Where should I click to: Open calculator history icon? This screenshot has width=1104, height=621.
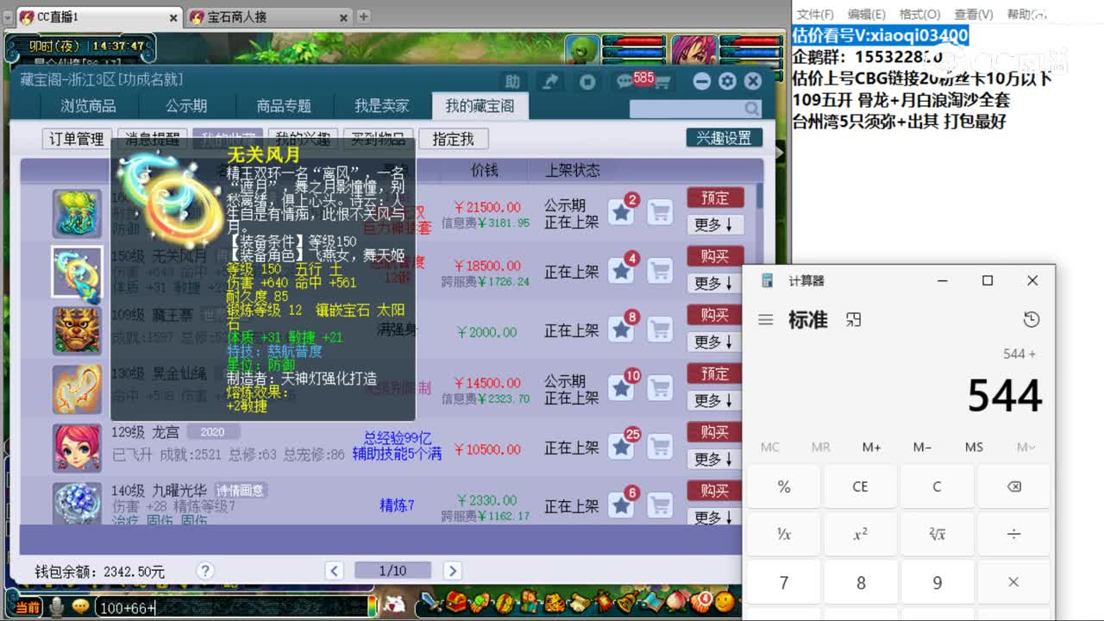1032,320
